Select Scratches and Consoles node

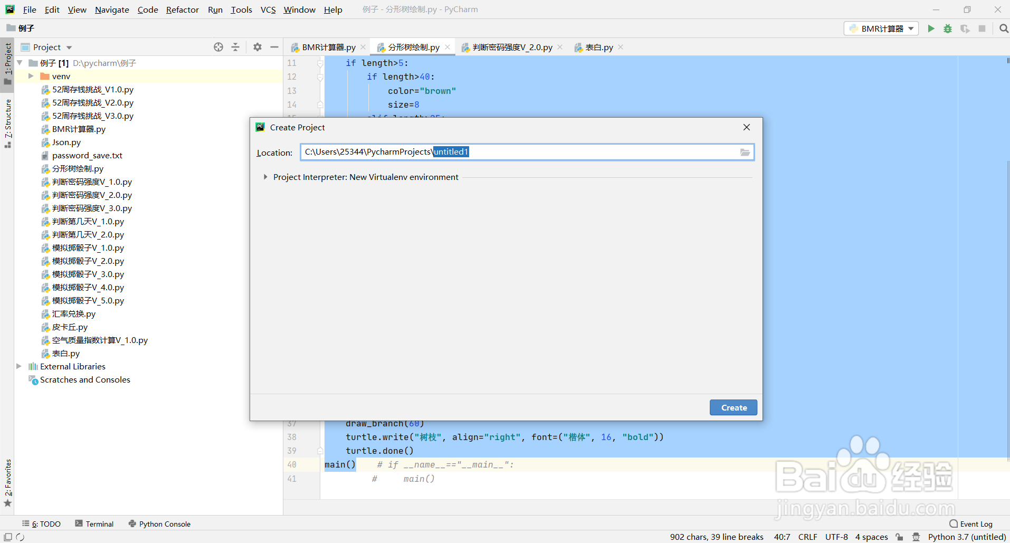[x=84, y=380]
